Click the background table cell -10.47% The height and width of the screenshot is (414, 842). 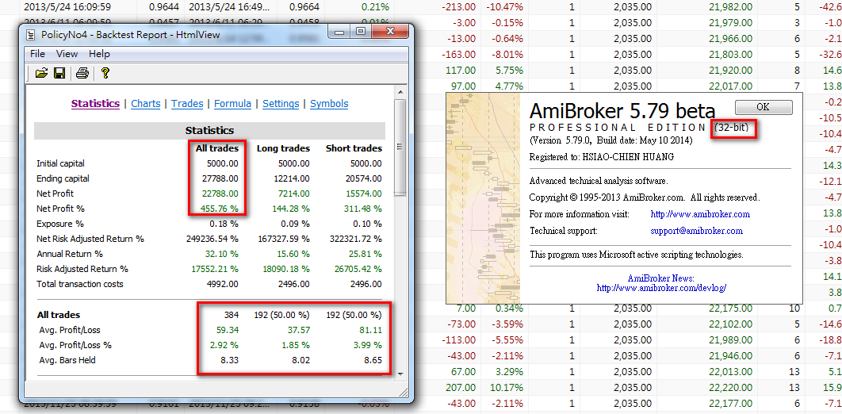503,7
